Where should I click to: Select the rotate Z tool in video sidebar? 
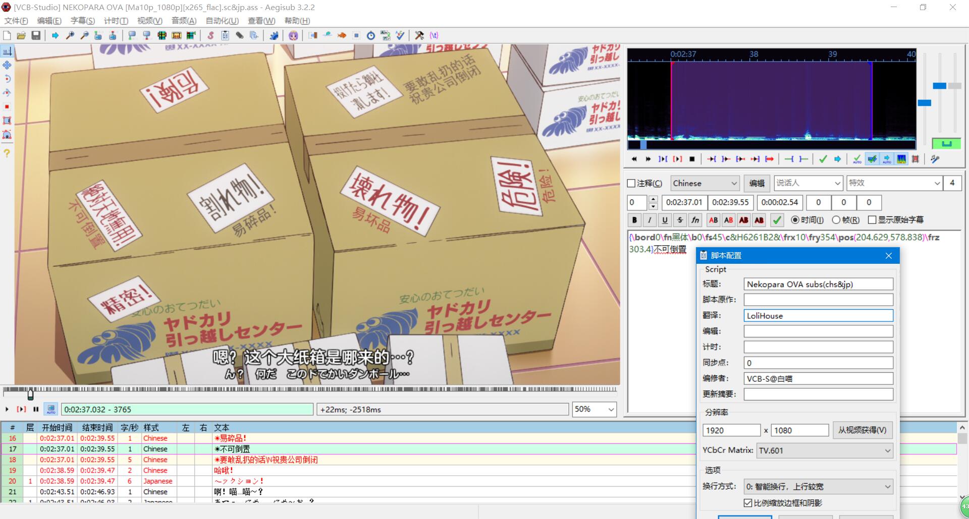(x=7, y=79)
